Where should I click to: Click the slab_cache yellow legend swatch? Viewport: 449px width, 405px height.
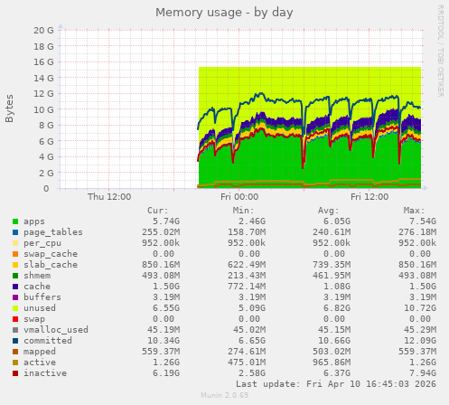click(x=15, y=265)
